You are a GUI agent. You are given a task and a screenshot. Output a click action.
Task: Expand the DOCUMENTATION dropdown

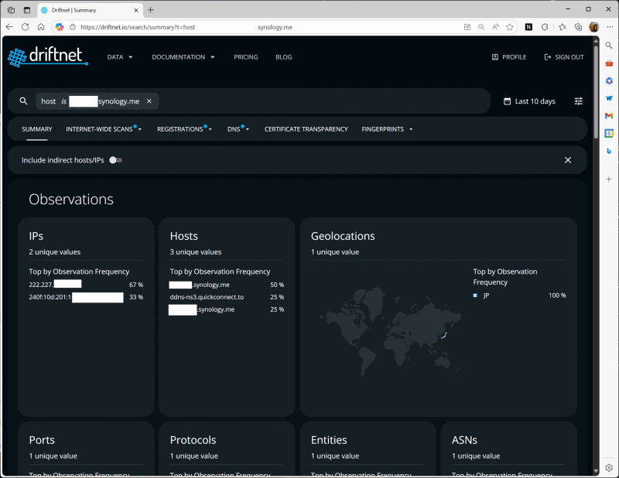pos(183,57)
